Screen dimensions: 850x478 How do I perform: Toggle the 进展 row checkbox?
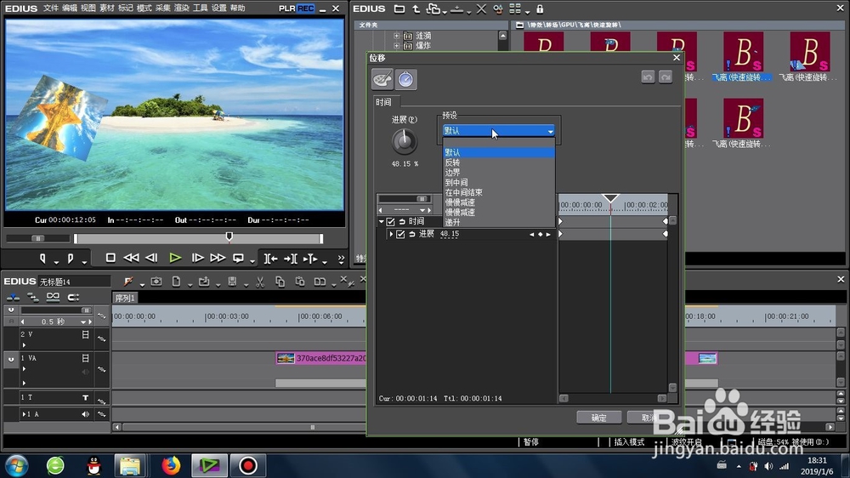[x=400, y=234]
